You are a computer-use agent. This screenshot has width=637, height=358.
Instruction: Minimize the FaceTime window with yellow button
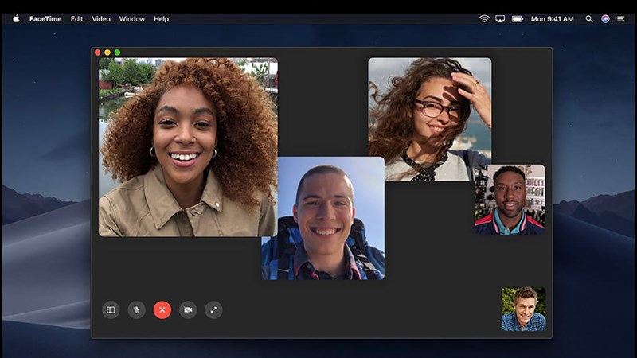[107, 53]
